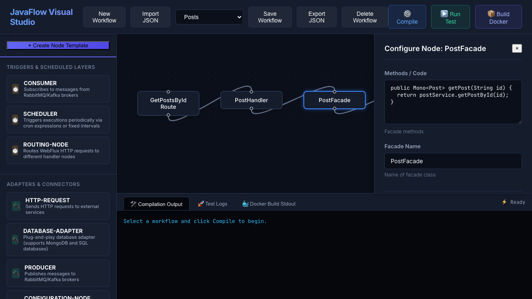Click the top port of GetPostsById Route node
Viewport: 532px width, 299px height.
point(168,92)
